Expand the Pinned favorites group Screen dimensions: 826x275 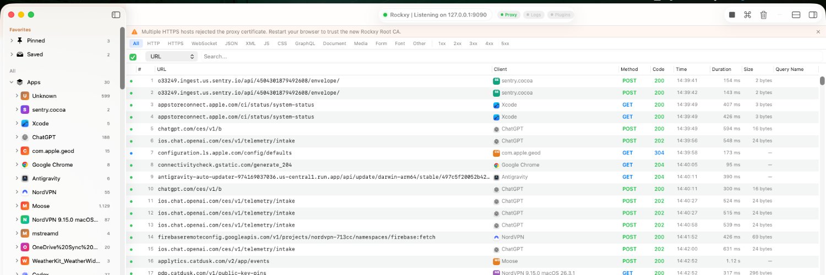pos(12,41)
